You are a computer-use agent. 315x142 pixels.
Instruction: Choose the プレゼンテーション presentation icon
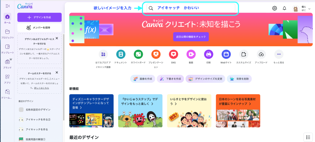pyautogui.click(x=156, y=54)
